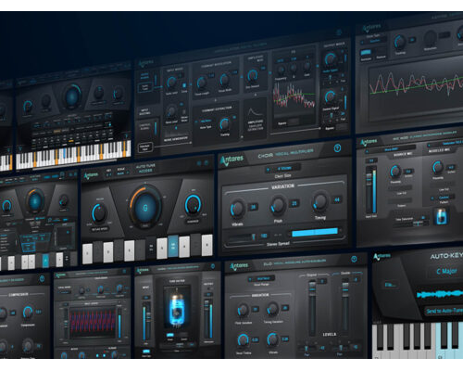The image size is (463, 371).
Task: Click the Antares logo in Auto-Tune Access
Action: [x=92, y=175]
